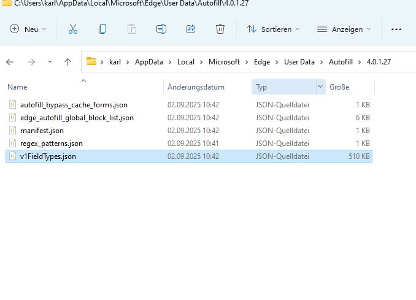This screenshot has width=416, height=300.
Task: Go forward with the right arrow
Action: click(x=31, y=62)
